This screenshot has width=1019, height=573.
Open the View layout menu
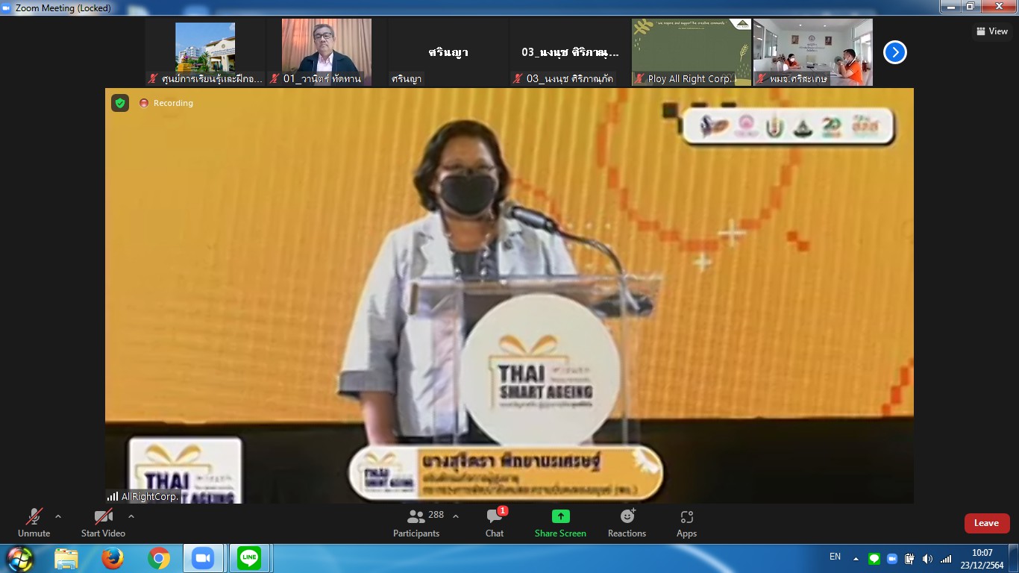(x=992, y=31)
